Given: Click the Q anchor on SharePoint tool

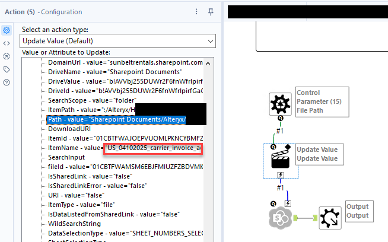Looking at the screenshot, I should [273, 203].
